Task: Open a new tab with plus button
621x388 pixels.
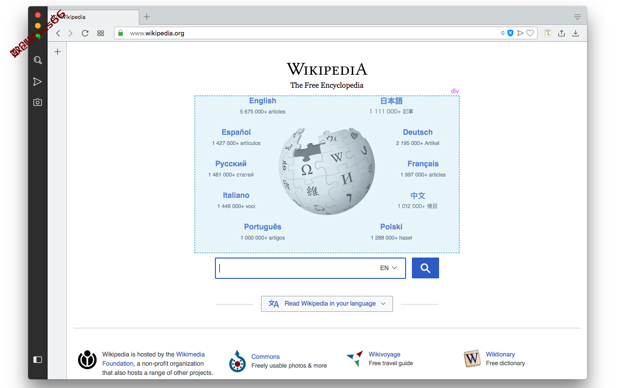Action: [x=147, y=17]
